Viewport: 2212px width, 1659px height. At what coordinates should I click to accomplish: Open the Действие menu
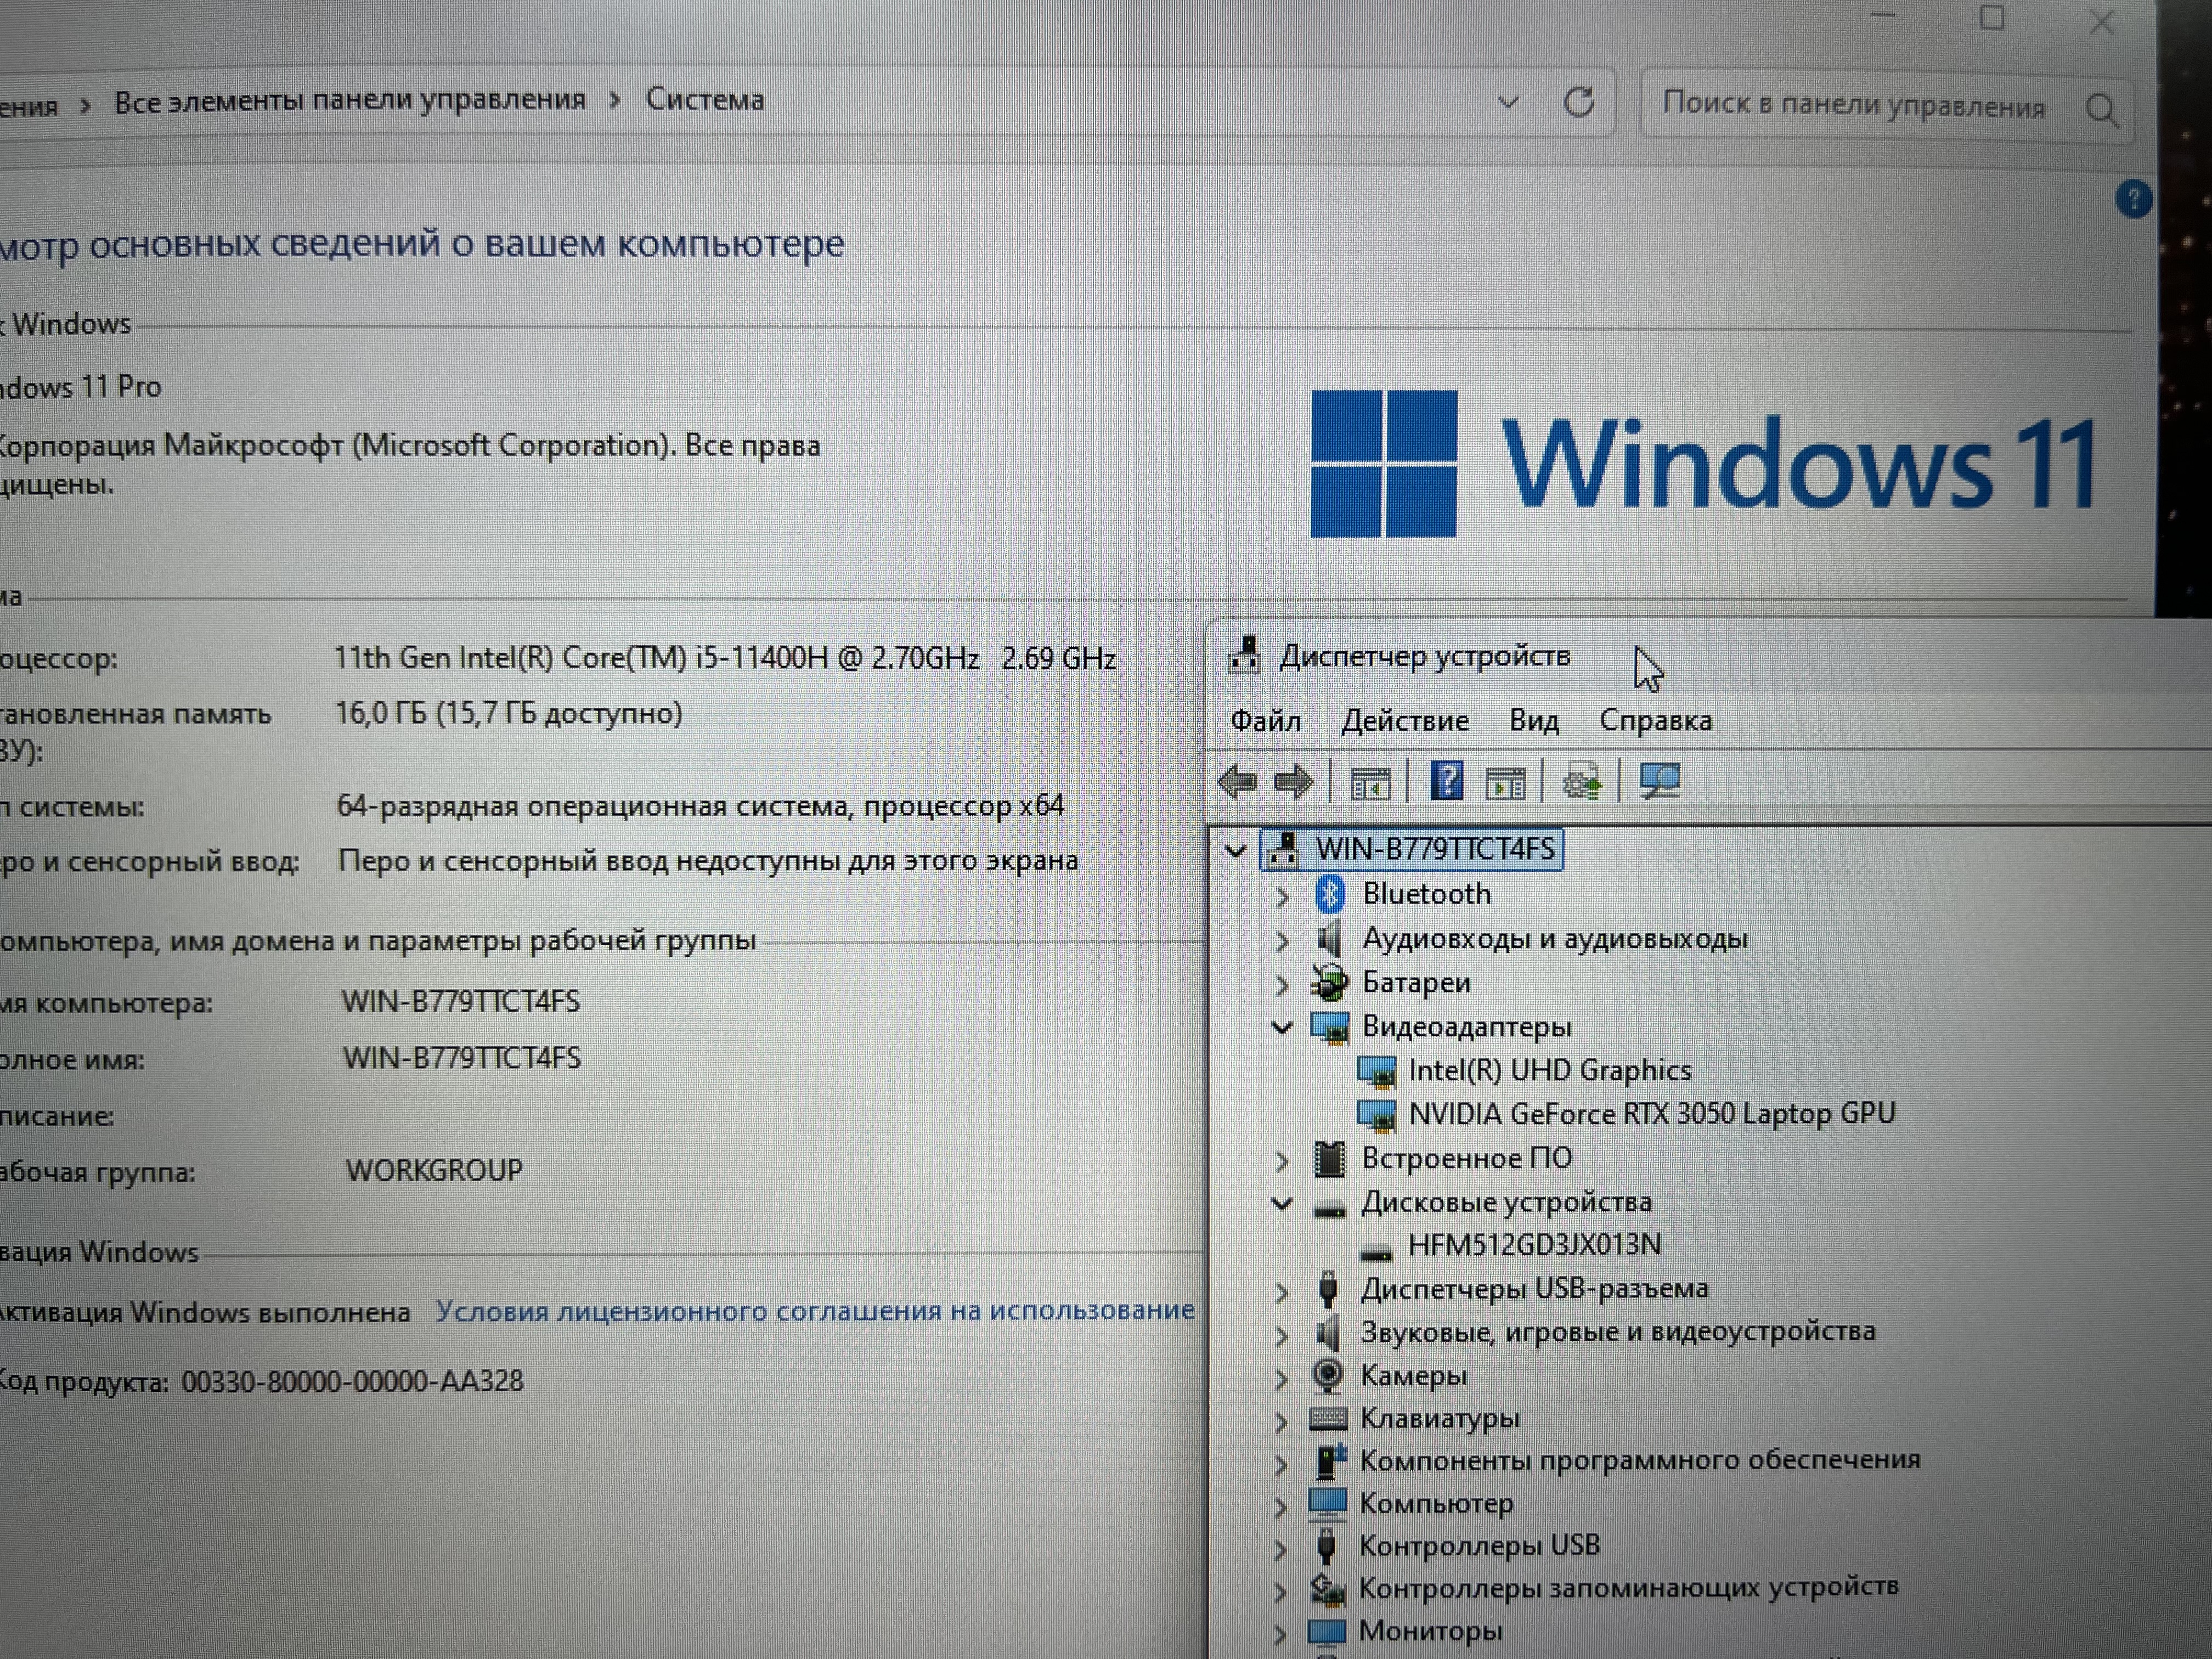tap(1405, 721)
